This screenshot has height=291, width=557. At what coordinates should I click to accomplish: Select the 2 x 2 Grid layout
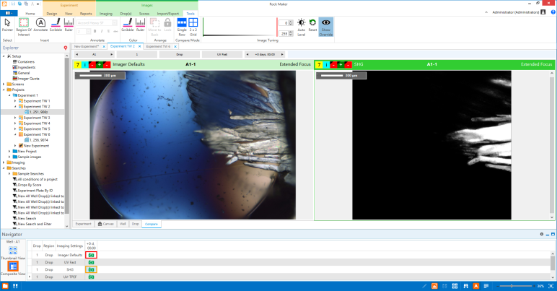(x=193, y=25)
